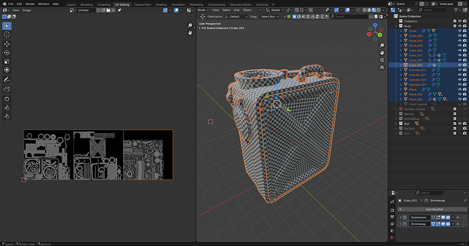Select Material Preview viewport shading
The height and width of the screenshot is (246, 469).
click(x=374, y=10)
